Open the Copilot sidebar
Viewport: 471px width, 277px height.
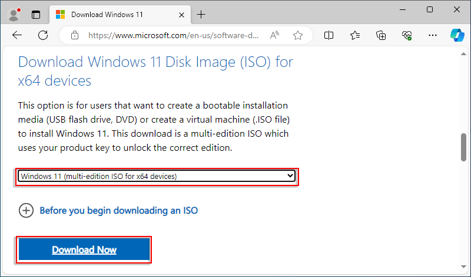click(457, 35)
